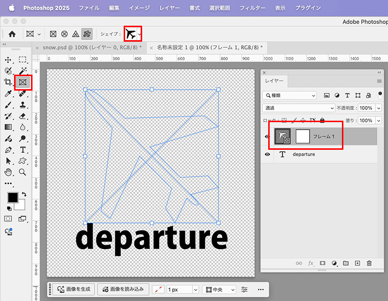
Task: Open the 編集 menu
Action: 114,8
